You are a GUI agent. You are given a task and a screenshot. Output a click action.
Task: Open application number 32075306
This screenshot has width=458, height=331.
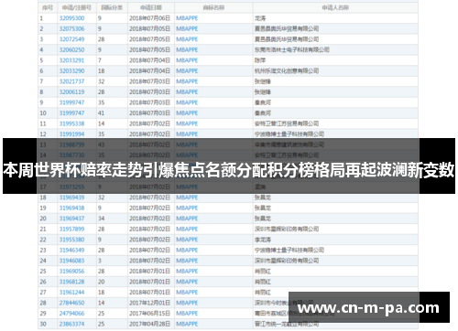pos(71,29)
